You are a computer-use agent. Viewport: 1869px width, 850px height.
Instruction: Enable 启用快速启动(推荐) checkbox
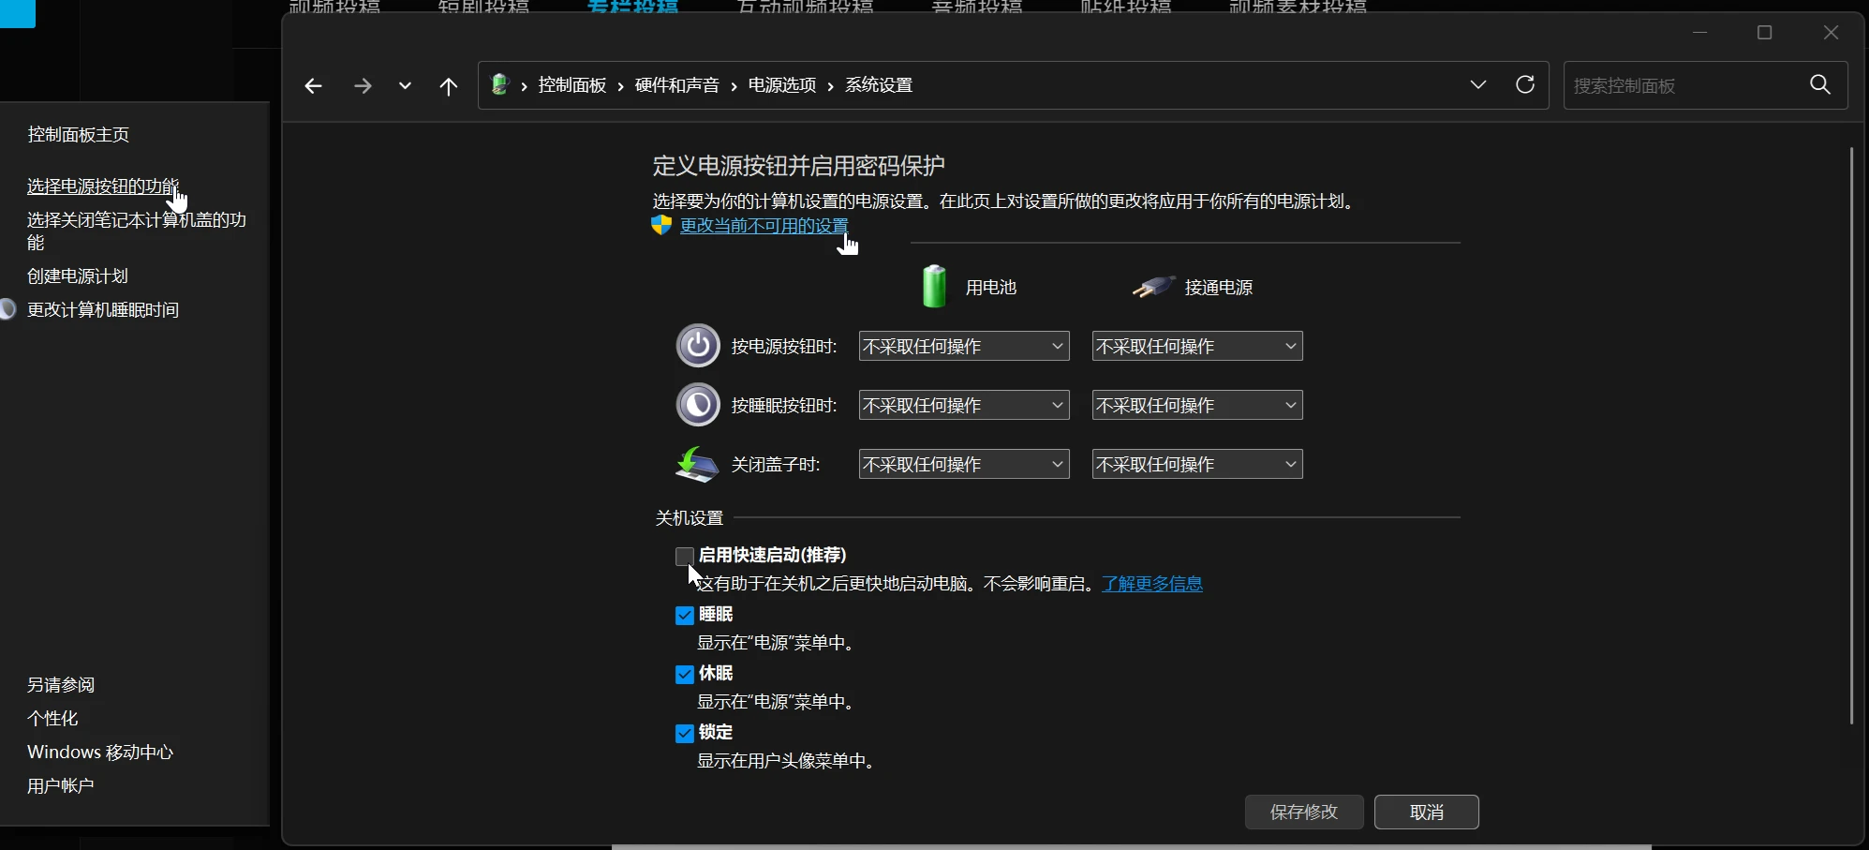[683, 556]
